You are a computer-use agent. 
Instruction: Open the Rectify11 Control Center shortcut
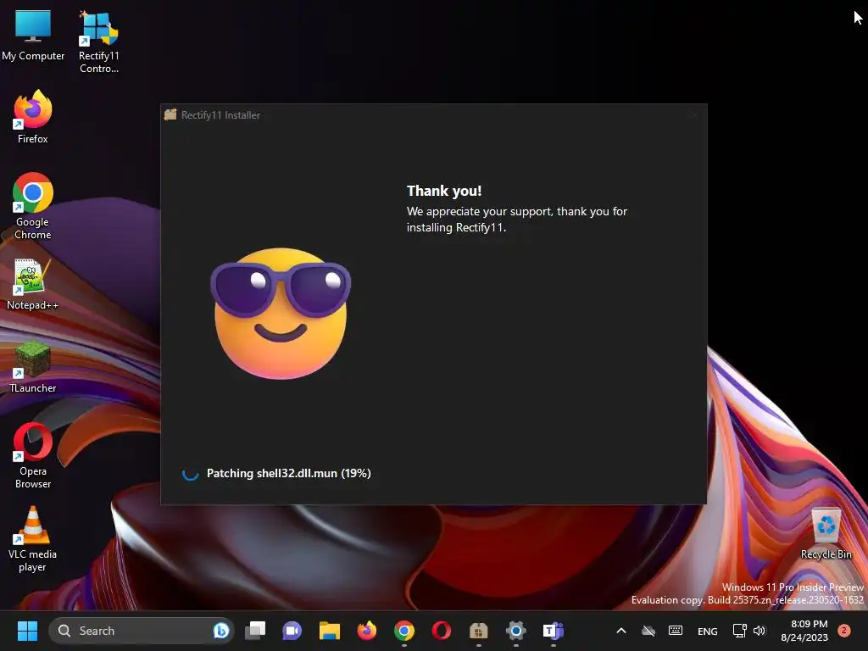click(98, 42)
